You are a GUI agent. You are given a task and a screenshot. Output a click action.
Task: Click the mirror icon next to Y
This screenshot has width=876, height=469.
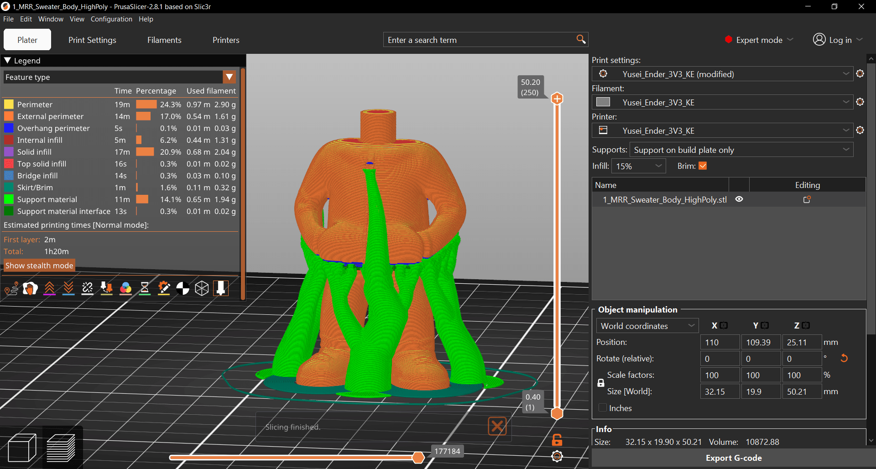click(765, 325)
